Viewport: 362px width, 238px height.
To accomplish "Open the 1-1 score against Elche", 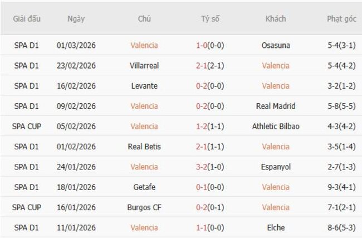I will [x=202, y=227].
